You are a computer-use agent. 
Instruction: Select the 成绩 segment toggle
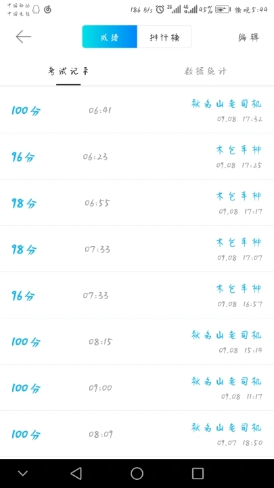[110, 37]
